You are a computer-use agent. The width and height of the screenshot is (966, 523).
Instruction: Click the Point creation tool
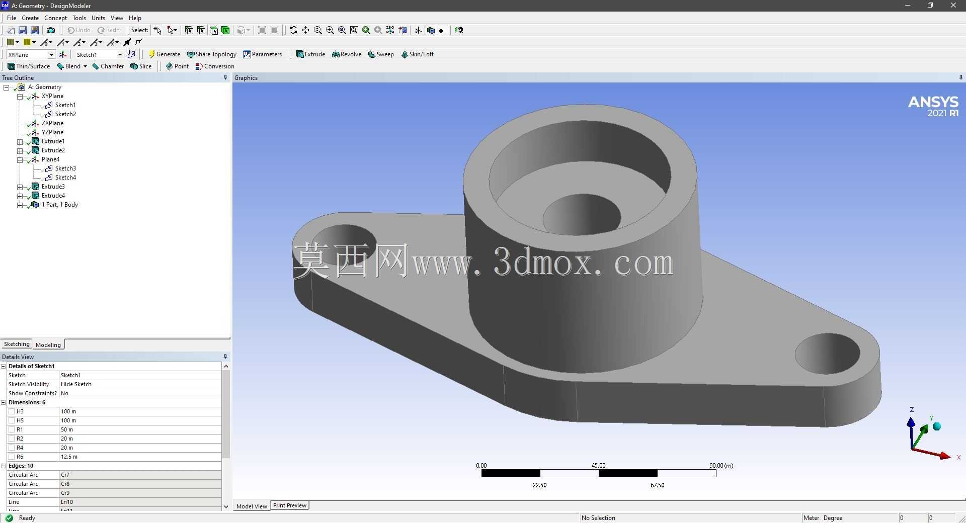(x=177, y=66)
